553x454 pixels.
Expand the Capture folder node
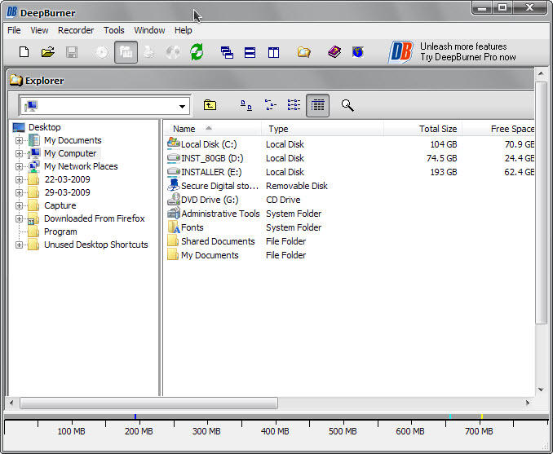point(19,206)
